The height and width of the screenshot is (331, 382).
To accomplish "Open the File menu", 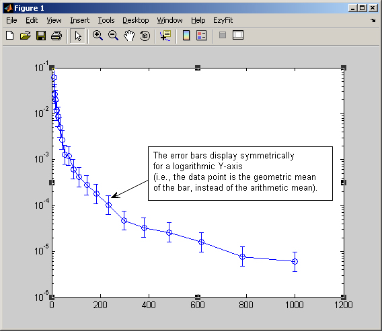I will tap(11, 20).
